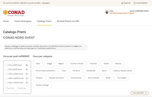This screenshot has width=152, height=97.
Task: Open the Home tab
Action: coord(6,21)
